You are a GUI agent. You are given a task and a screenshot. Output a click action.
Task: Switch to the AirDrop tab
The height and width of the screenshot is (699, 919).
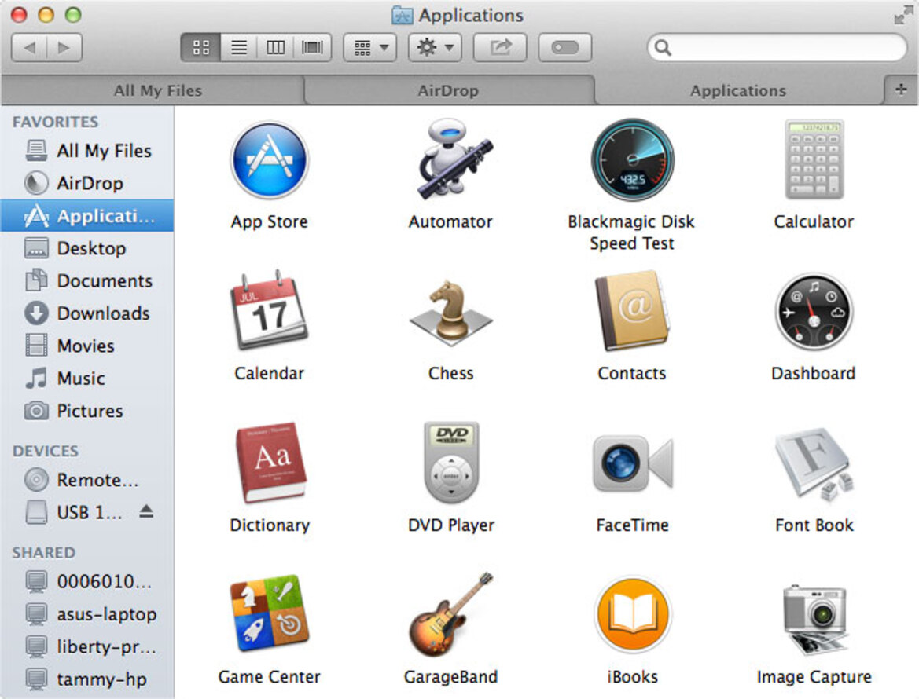coord(449,91)
